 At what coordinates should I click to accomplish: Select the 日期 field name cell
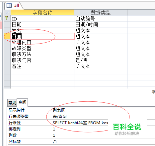(42, 24)
